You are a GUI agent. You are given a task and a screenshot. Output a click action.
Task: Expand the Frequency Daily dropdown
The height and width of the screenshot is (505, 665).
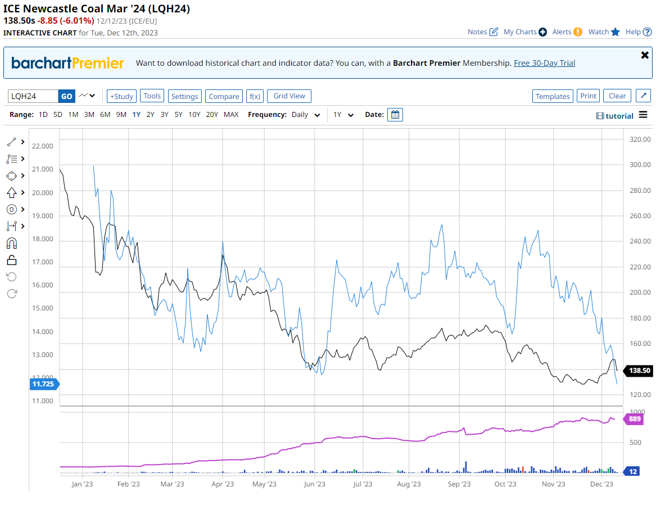point(306,115)
